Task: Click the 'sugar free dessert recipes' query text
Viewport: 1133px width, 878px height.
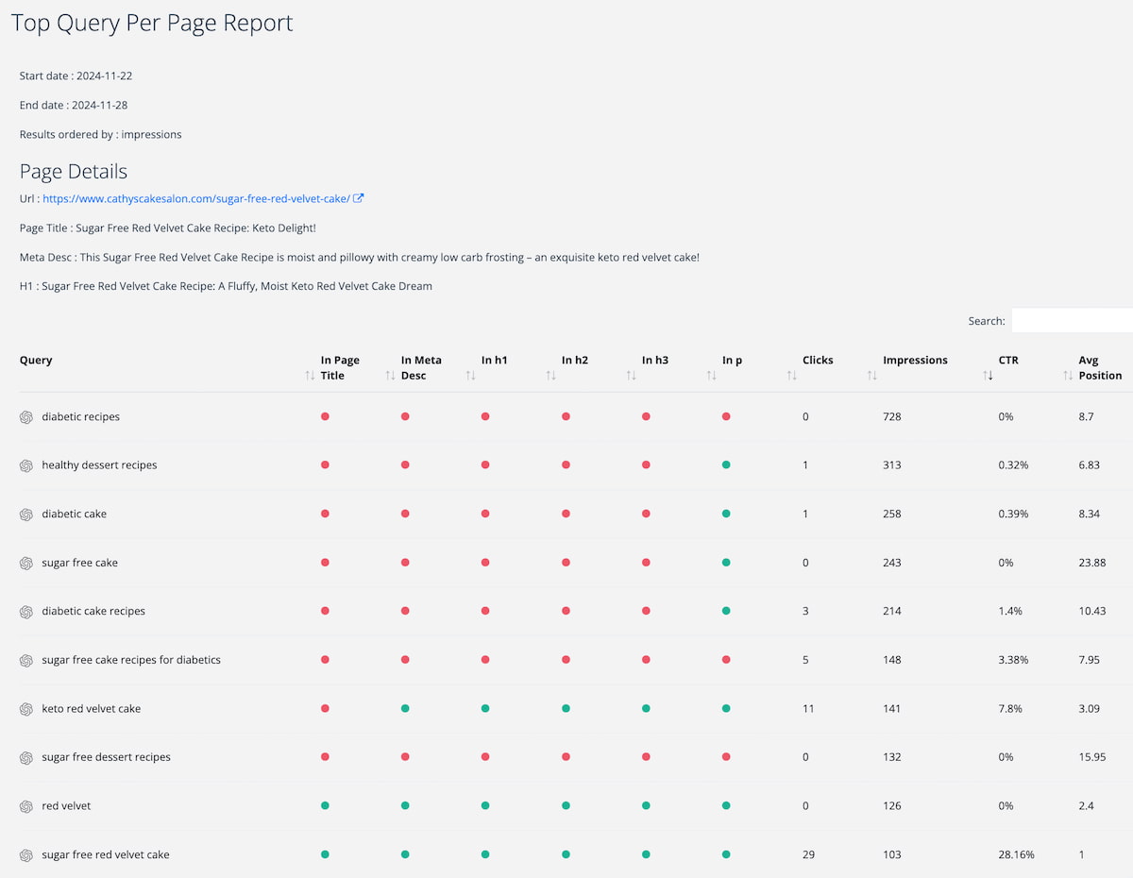Action: [107, 758]
